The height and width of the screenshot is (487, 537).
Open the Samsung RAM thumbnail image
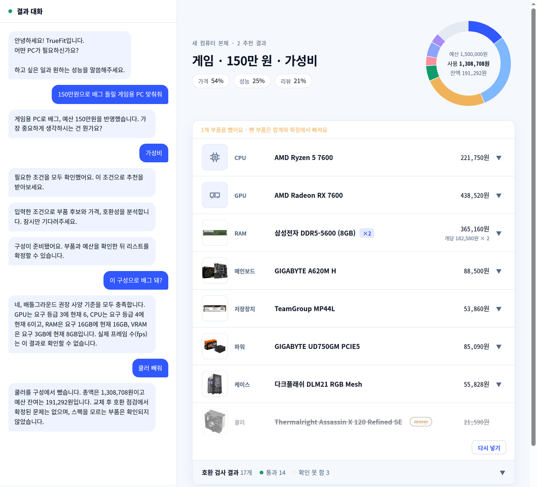coord(215,233)
